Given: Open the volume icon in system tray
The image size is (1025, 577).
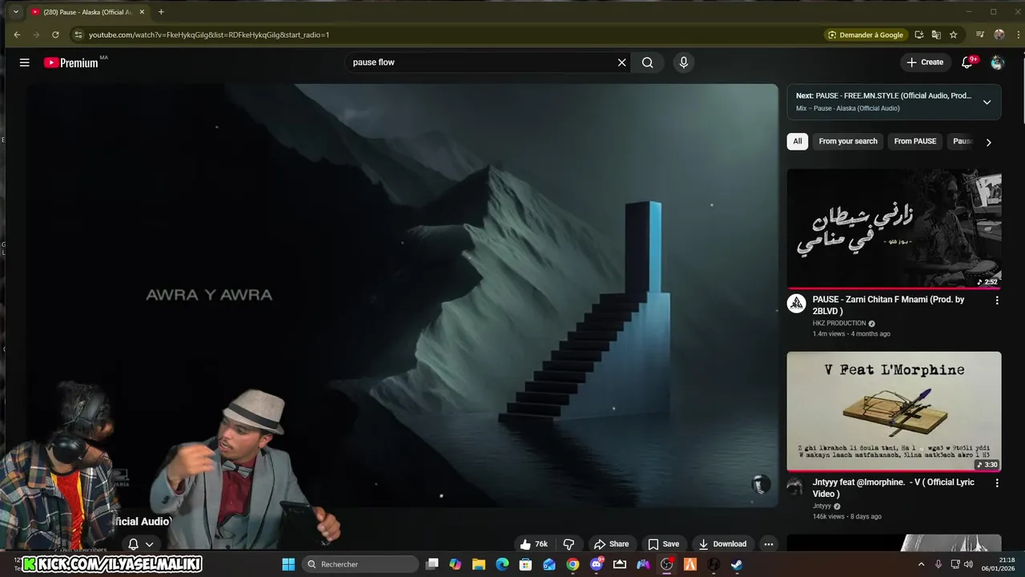Looking at the screenshot, I should 968,564.
